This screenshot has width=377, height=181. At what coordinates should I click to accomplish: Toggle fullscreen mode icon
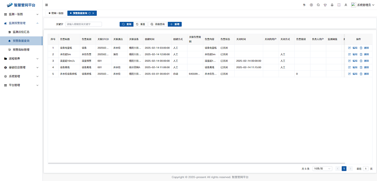pos(339,5)
